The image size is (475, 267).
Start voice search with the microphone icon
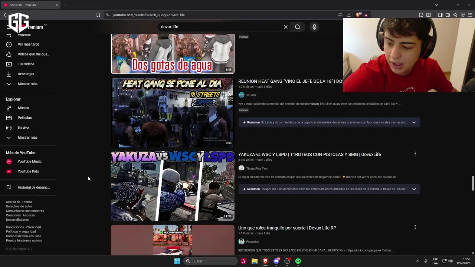tap(314, 27)
